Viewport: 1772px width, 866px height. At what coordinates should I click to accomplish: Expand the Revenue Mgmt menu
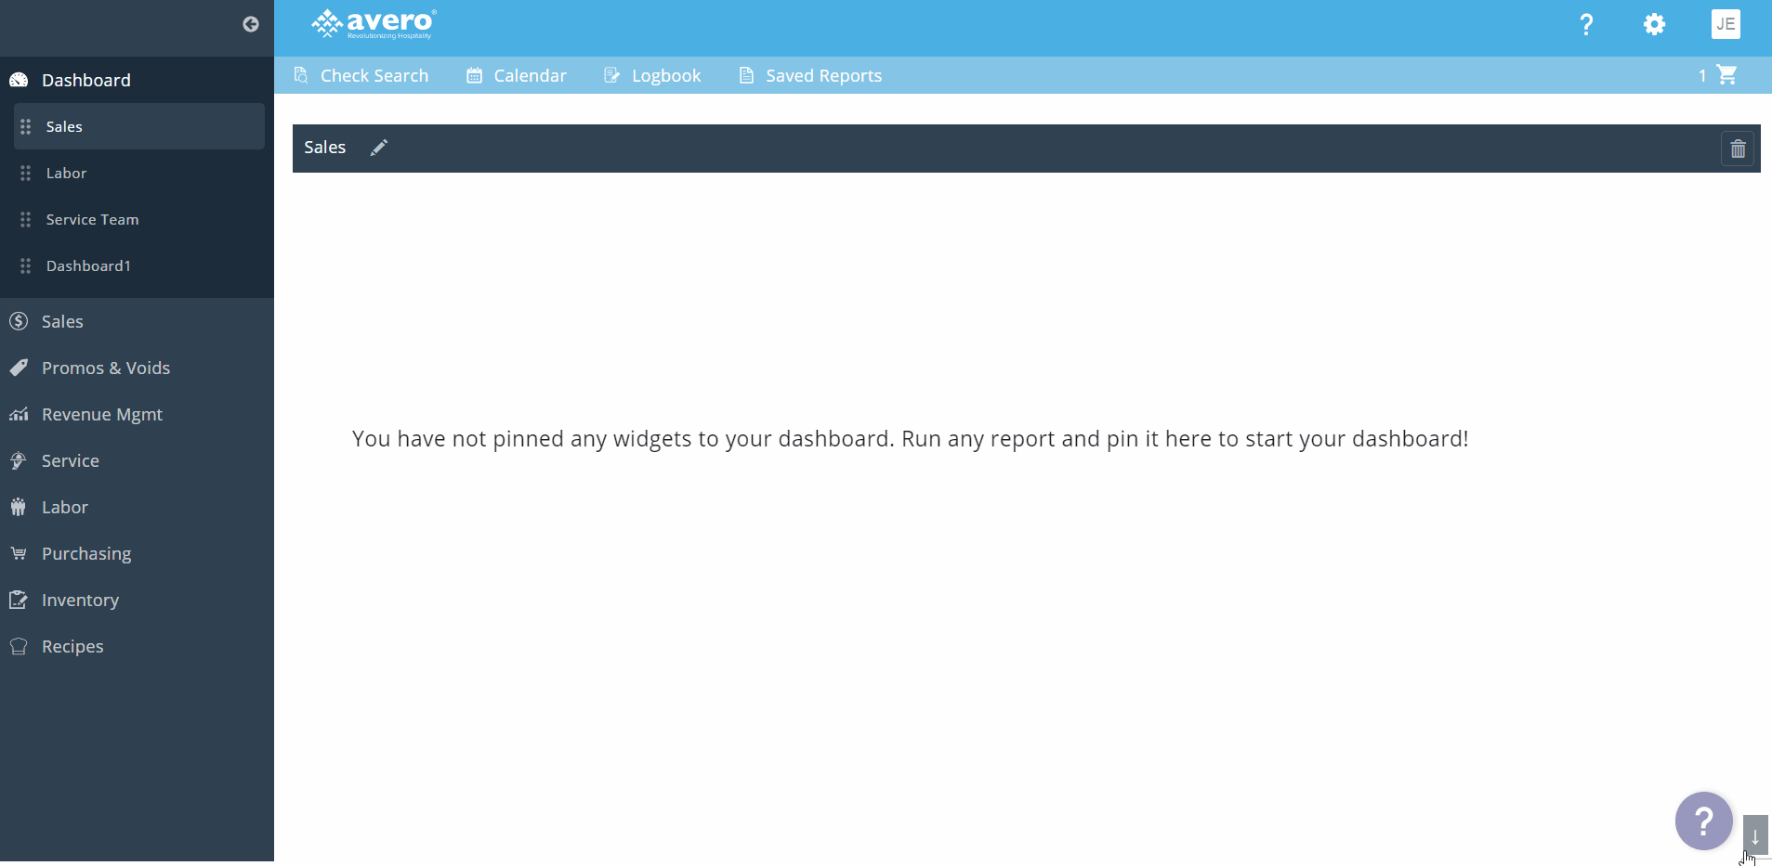pyautogui.click(x=102, y=415)
